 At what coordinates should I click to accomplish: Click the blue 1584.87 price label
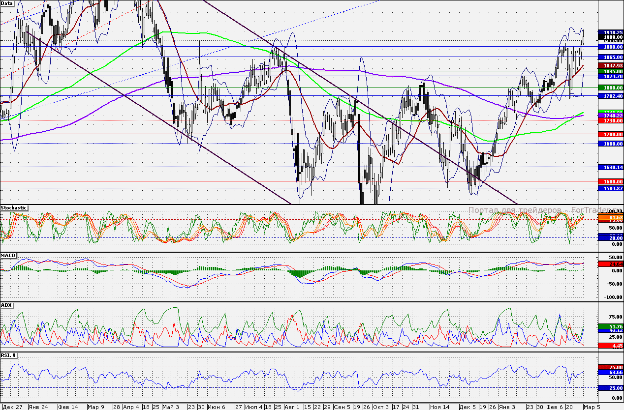click(x=610, y=188)
